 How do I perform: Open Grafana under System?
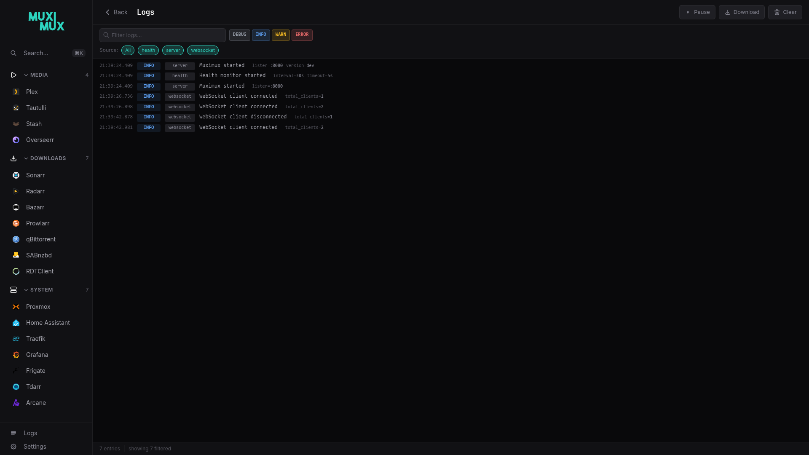pyautogui.click(x=37, y=355)
